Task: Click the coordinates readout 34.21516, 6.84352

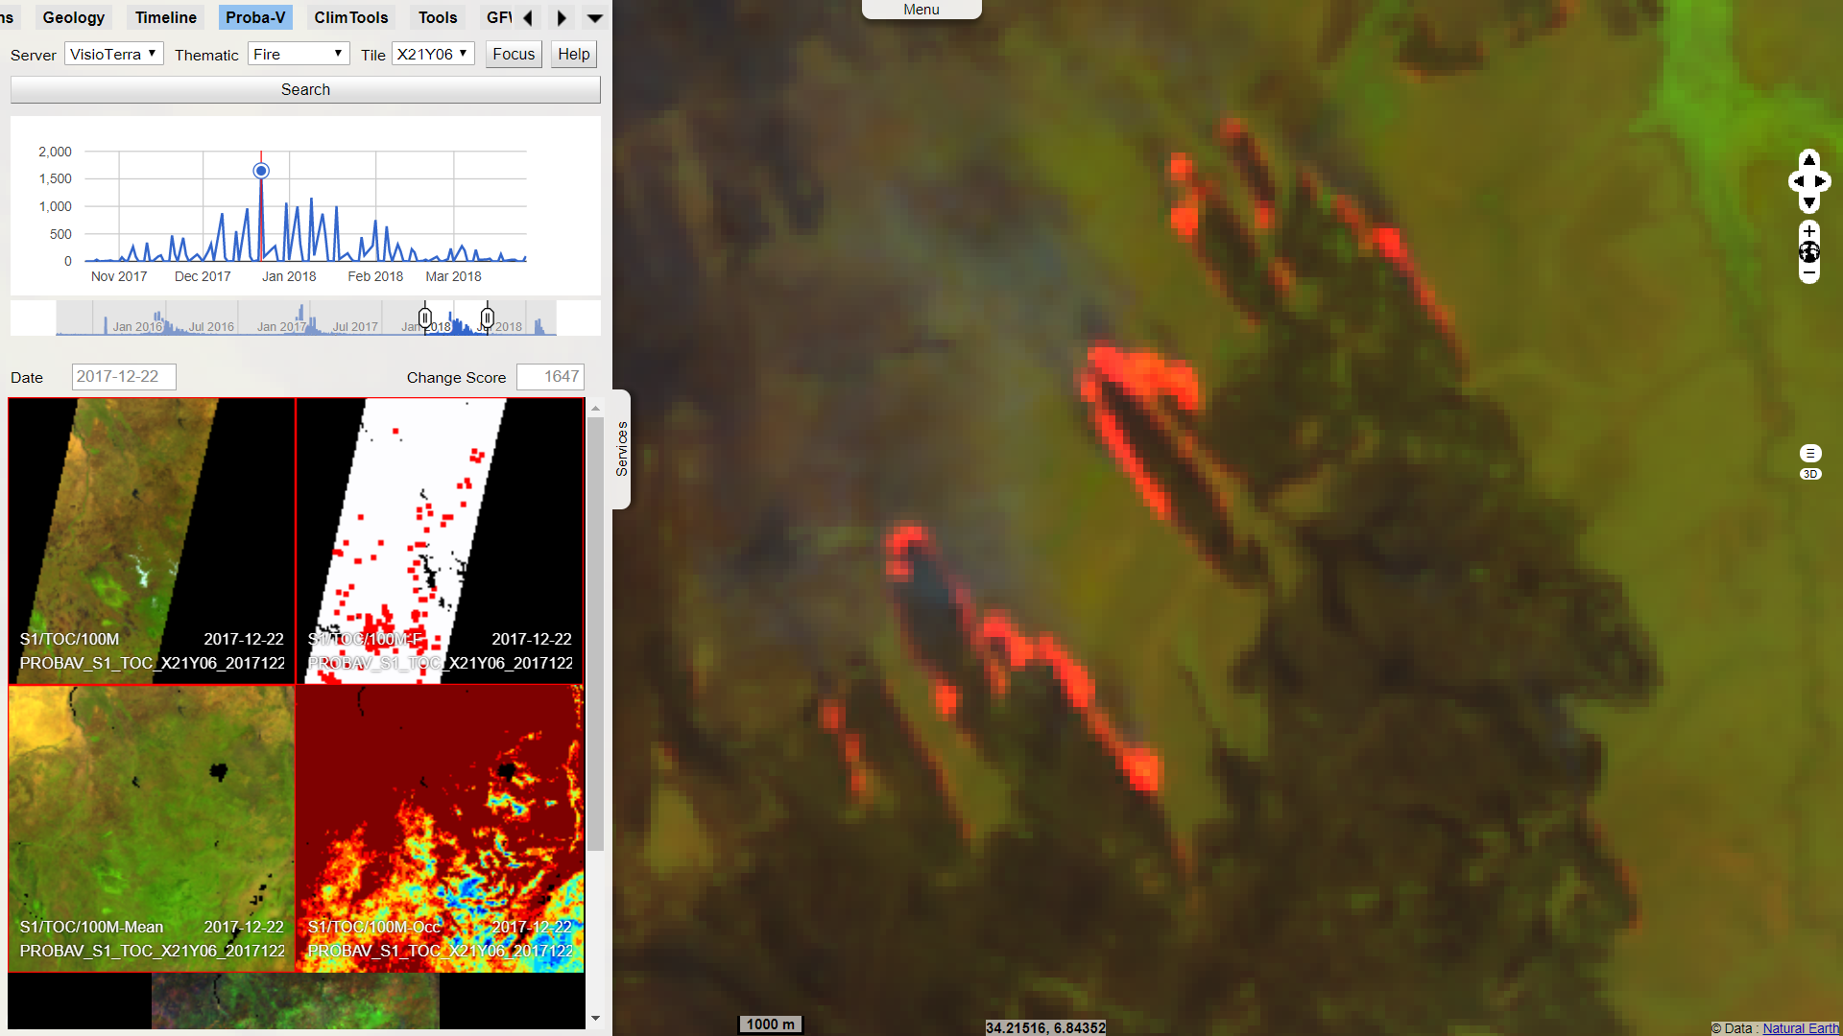Action: tap(1045, 1027)
